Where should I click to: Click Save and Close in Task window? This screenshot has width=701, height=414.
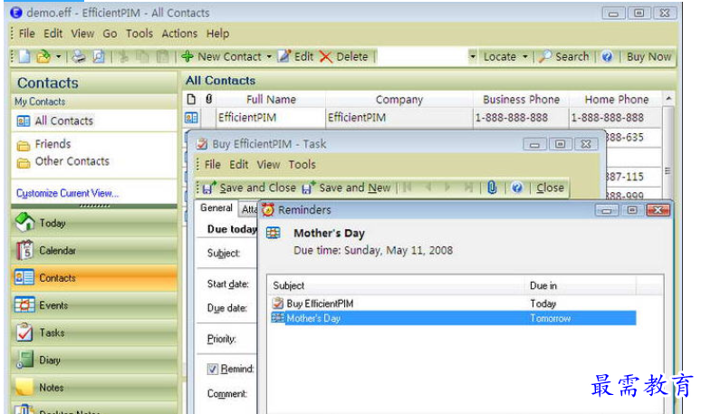[249, 188]
